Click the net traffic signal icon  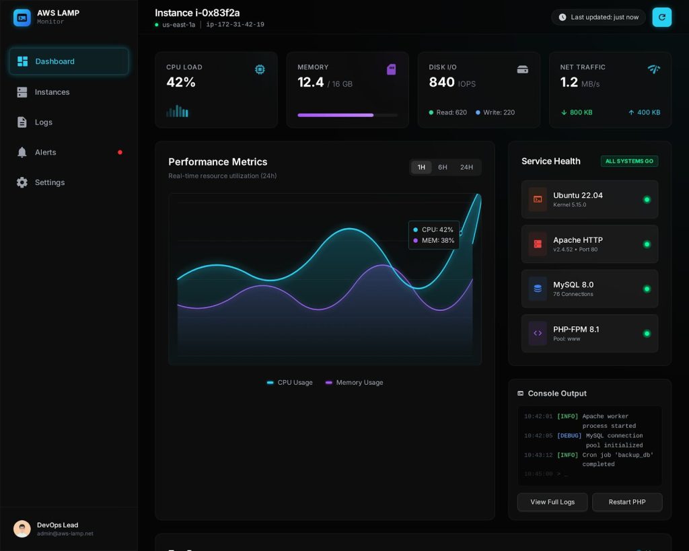click(653, 69)
